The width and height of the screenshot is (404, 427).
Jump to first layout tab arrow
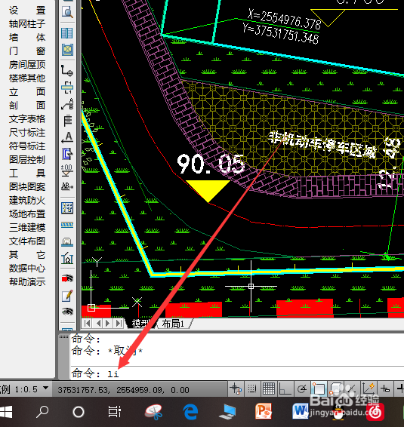pyautogui.click(x=88, y=324)
